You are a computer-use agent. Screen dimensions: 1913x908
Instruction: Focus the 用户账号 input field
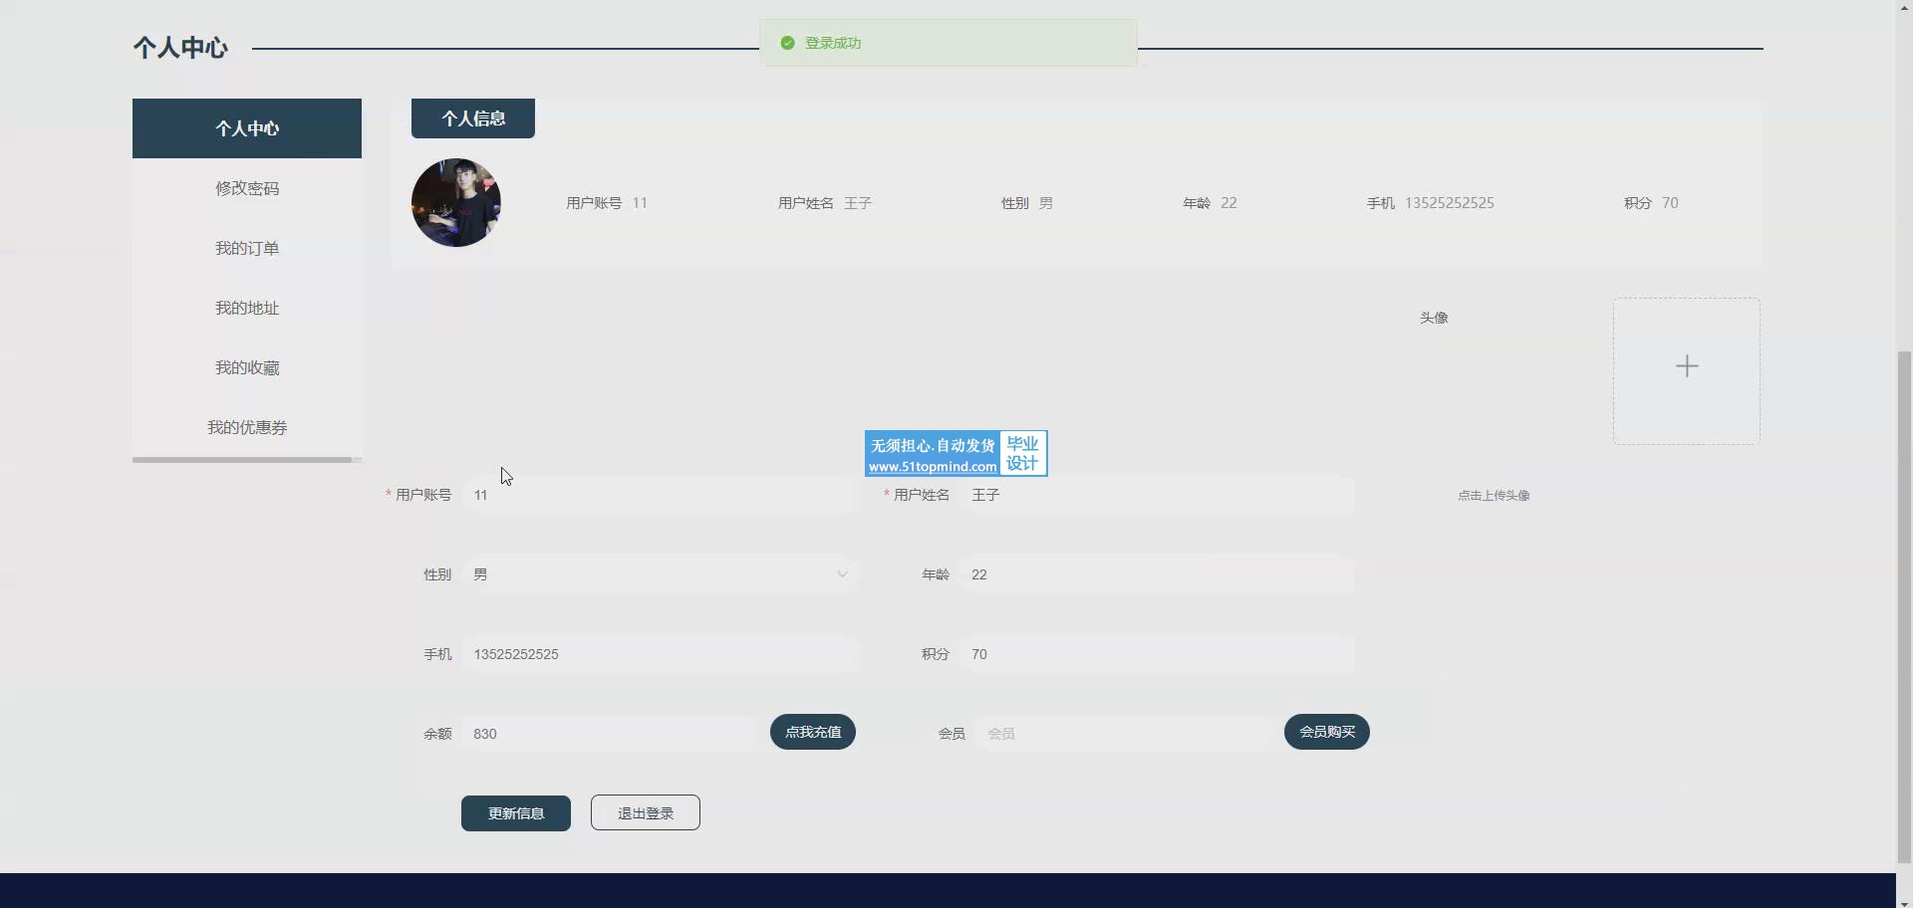click(x=659, y=495)
